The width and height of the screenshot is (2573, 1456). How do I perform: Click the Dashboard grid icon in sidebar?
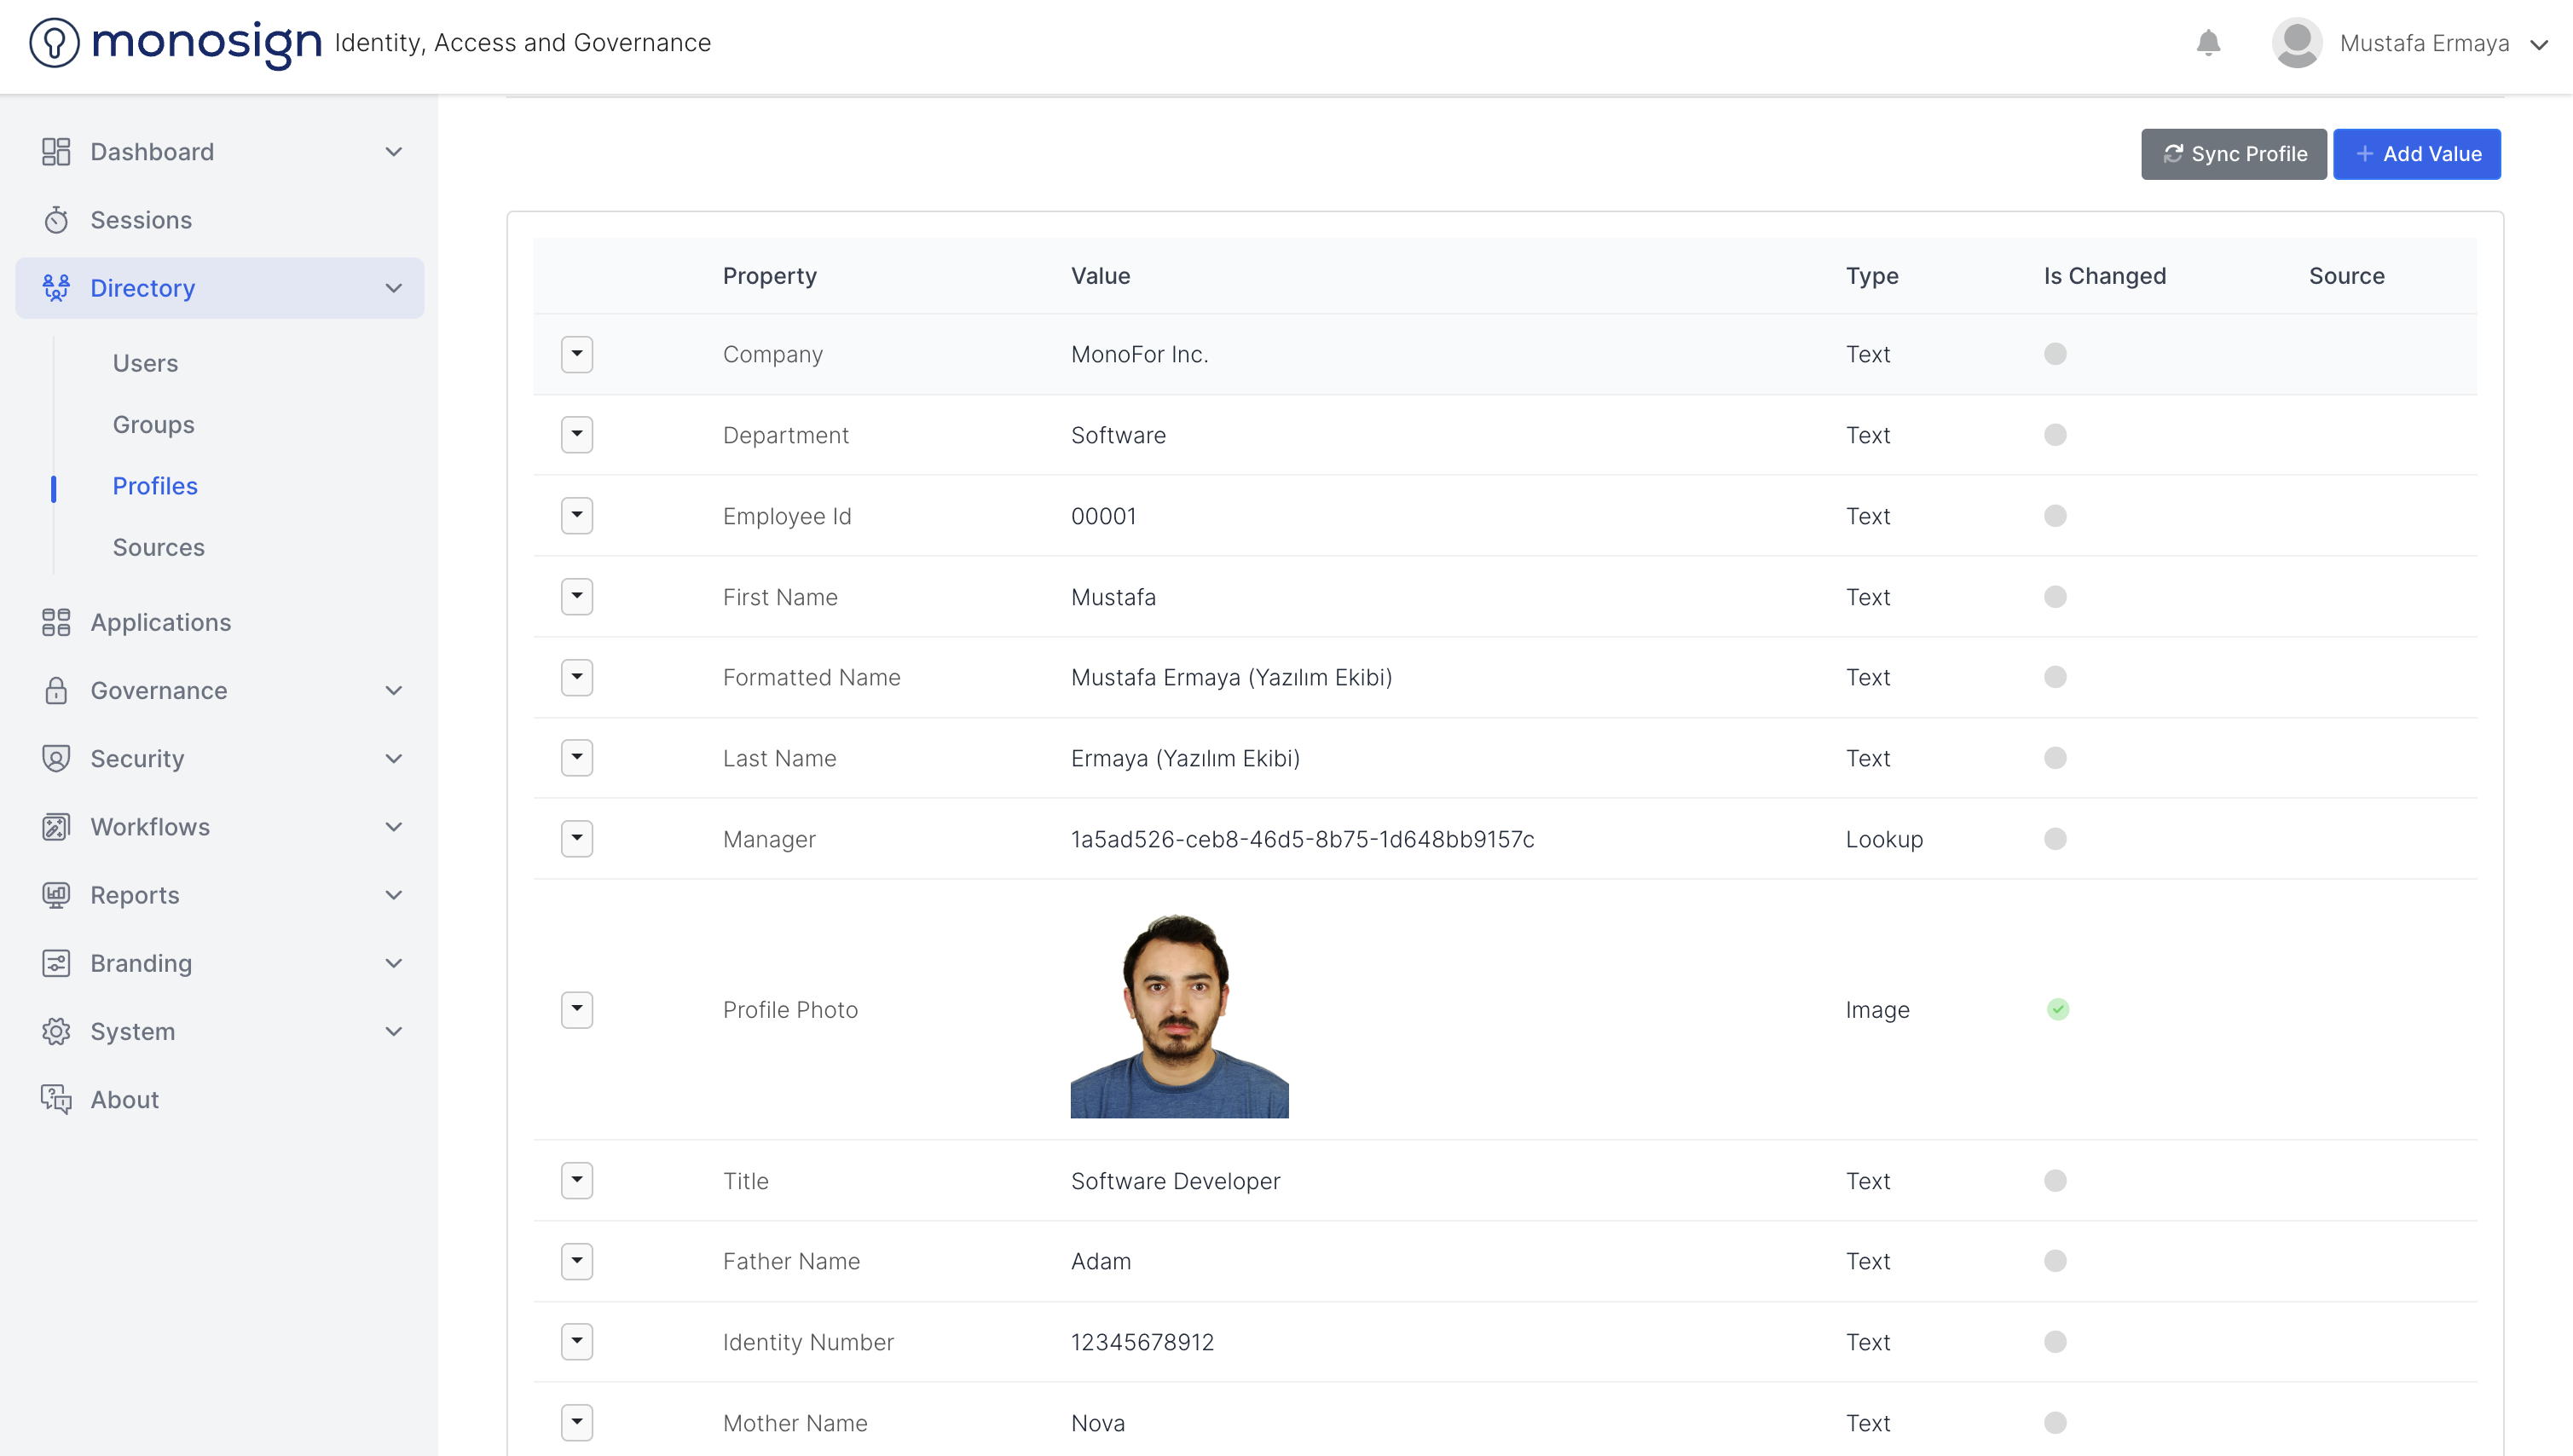coord(56,152)
